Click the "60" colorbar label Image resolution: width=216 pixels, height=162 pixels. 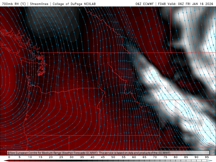click(x=134, y=157)
